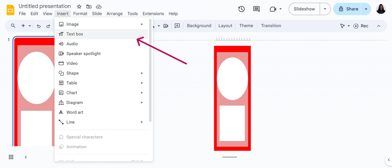The image size is (392, 168).
Task: Star the Untitled presentation
Action: (79, 6)
